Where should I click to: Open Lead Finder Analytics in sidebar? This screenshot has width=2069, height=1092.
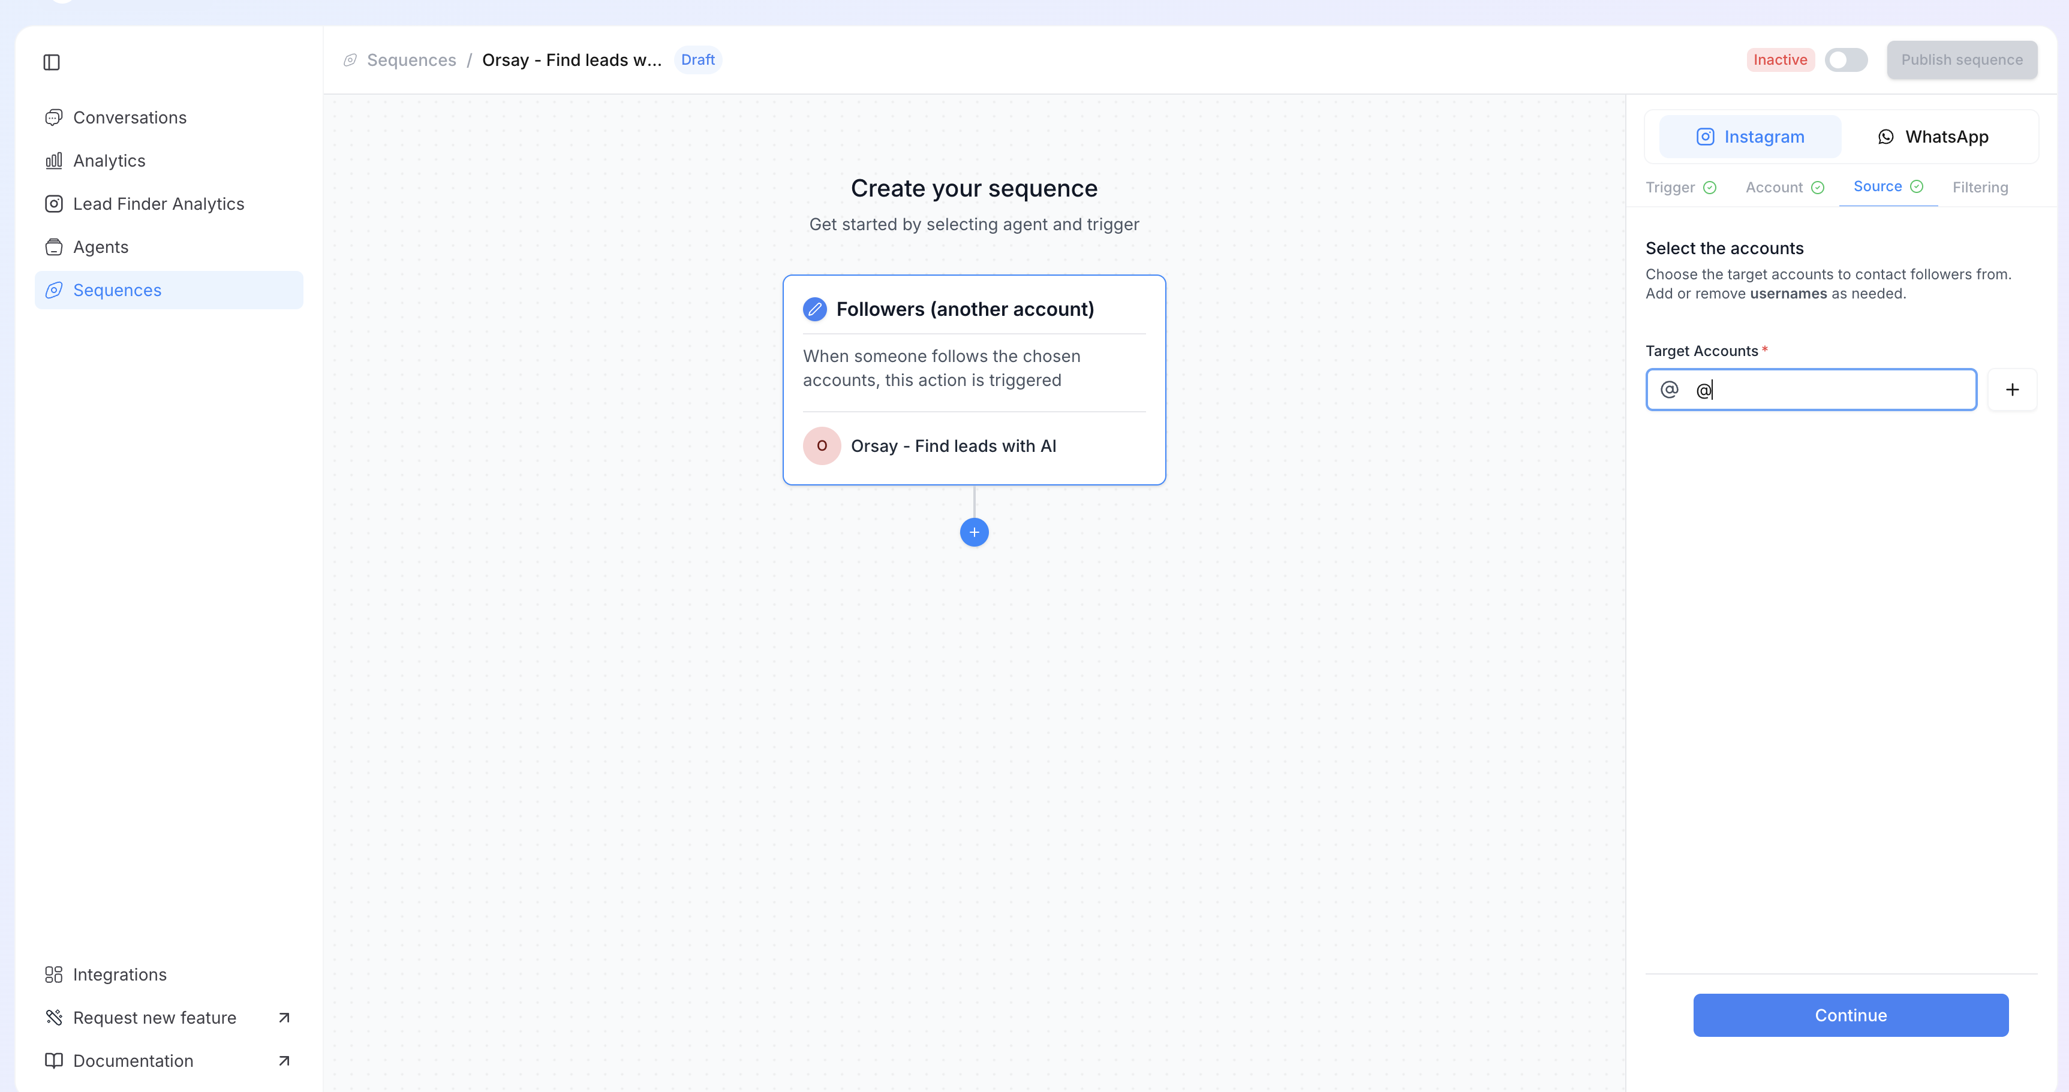[158, 204]
